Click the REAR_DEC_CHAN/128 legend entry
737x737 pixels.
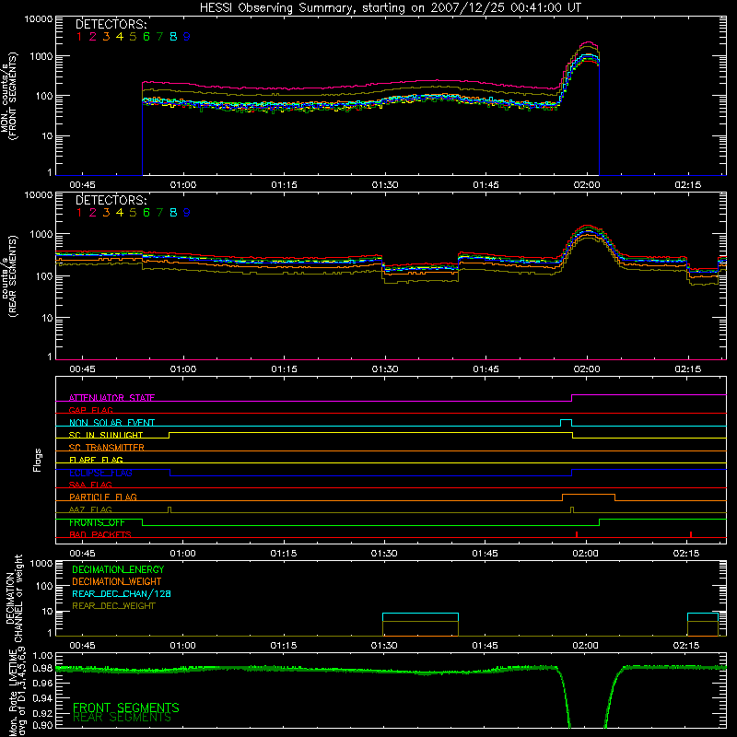(122, 594)
